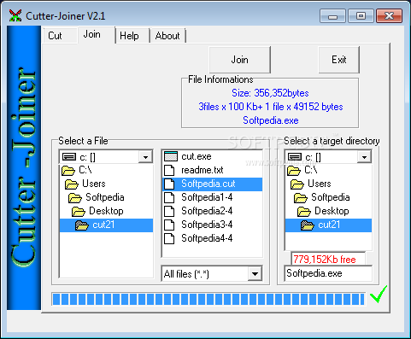Select Softpedia3-4 in the file list

[x=212, y=225]
